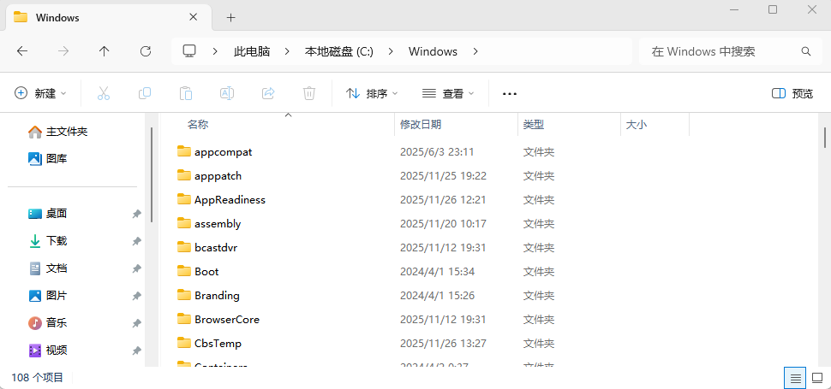831x389 pixels.
Task: Refresh the current folder view
Action: pyautogui.click(x=146, y=51)
